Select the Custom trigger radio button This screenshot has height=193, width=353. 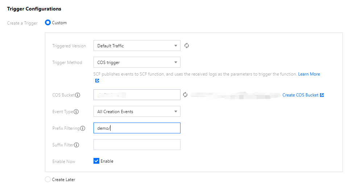click(x=47, y=22)
